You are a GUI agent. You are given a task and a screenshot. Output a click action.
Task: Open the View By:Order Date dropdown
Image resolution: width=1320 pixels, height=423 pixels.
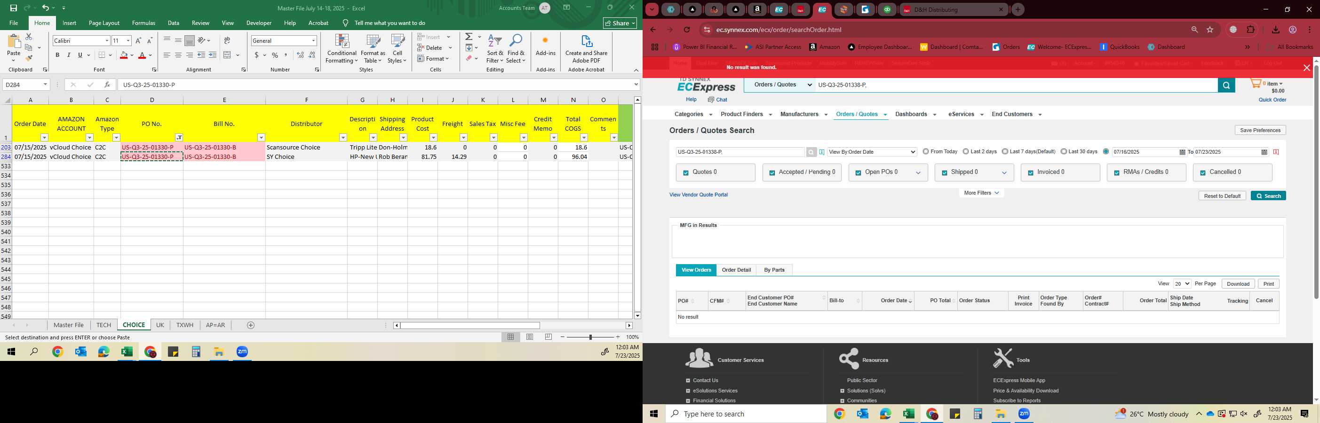pyautogui.click(x=872, y=152)
